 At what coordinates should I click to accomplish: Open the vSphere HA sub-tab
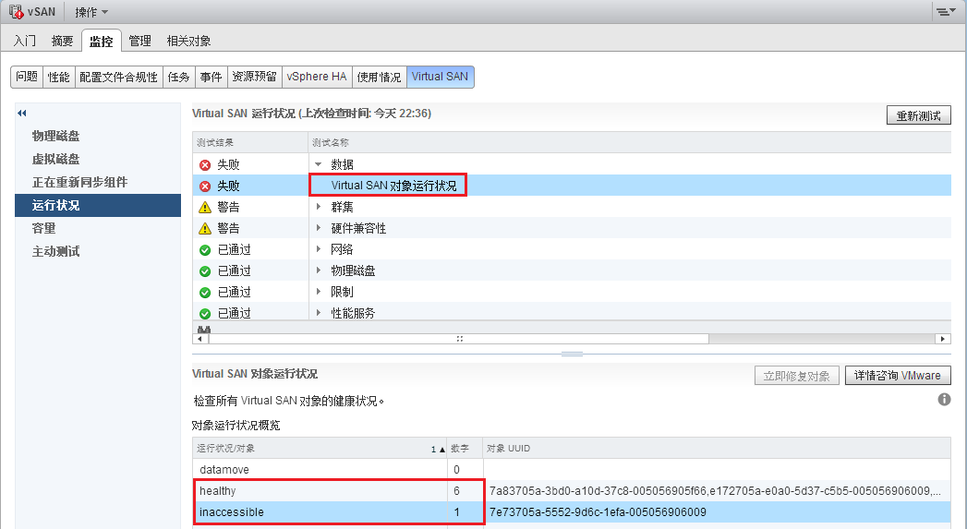coord(317,77)
